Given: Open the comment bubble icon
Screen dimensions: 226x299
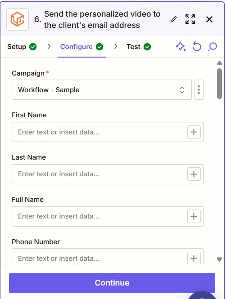Looking at the screenshot, I should point(212,46).
